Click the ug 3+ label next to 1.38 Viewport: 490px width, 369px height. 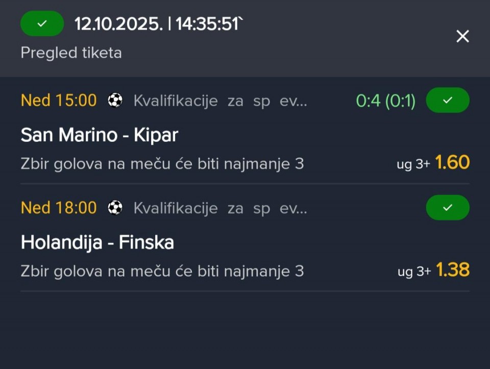414,272
